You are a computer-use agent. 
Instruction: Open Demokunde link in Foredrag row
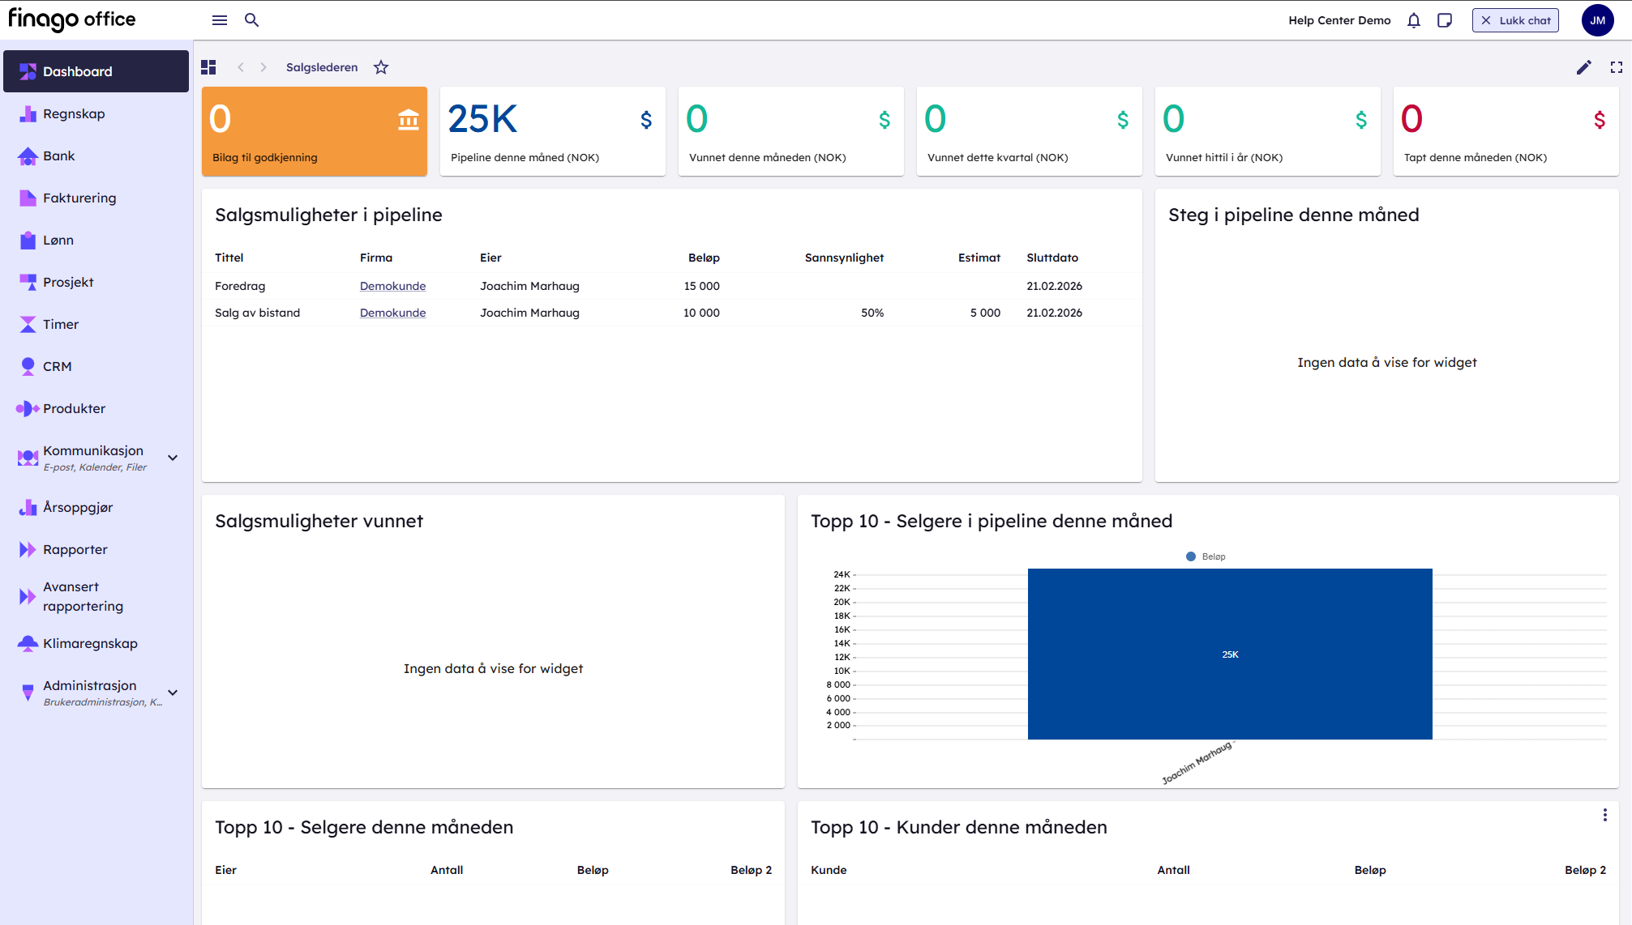coord(392,286)
